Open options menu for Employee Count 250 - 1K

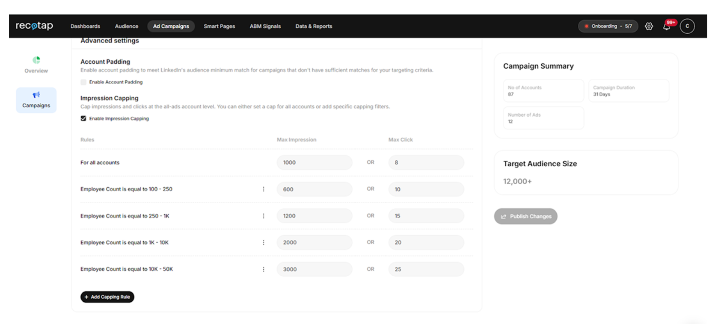tap(263, 216)
